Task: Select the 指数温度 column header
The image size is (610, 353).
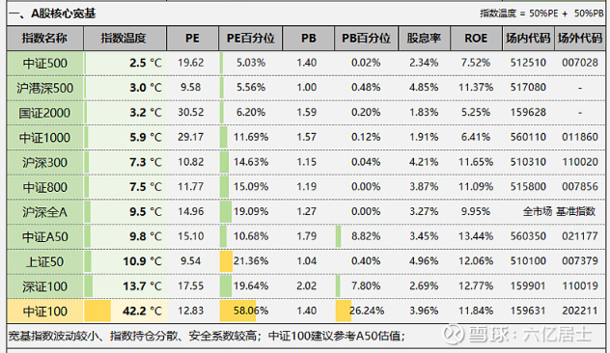Action: 125,39
